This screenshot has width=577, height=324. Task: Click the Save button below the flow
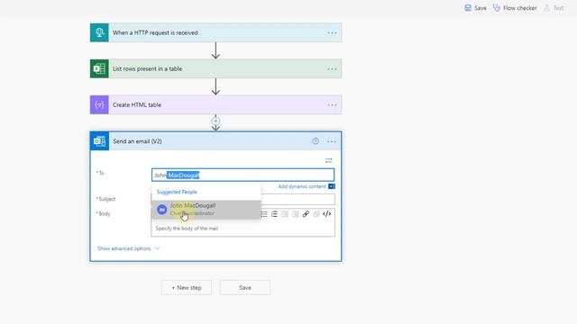tap(245, 288)
